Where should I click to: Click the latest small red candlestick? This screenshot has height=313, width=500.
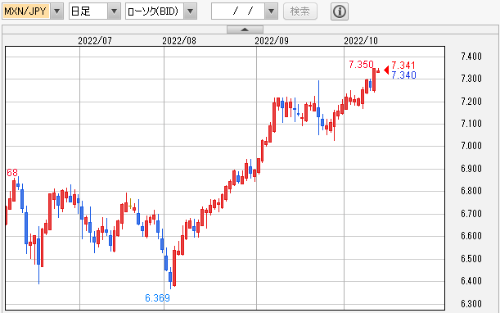pyautogui.click(x=378, y=71)
